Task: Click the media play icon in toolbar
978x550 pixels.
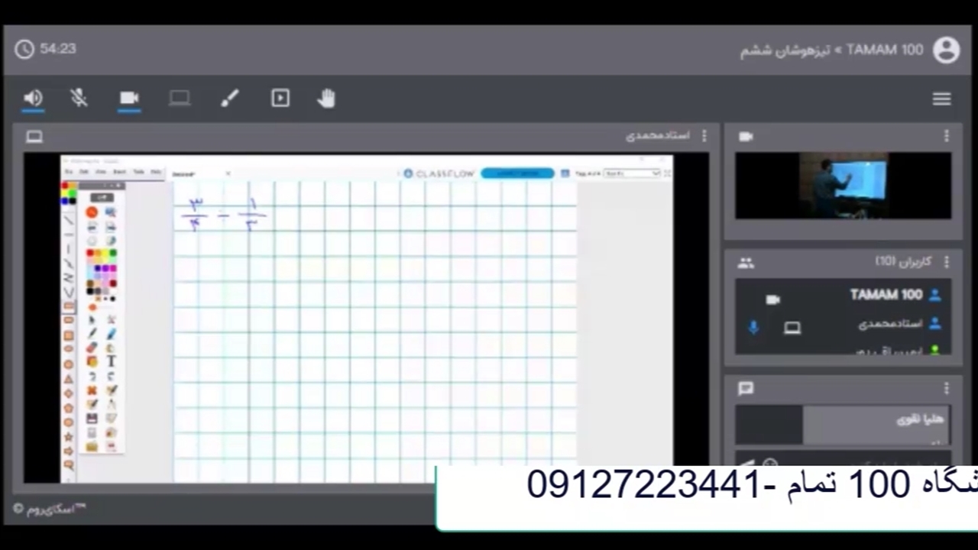Action: pyautogui.click(x=280, y=99)
